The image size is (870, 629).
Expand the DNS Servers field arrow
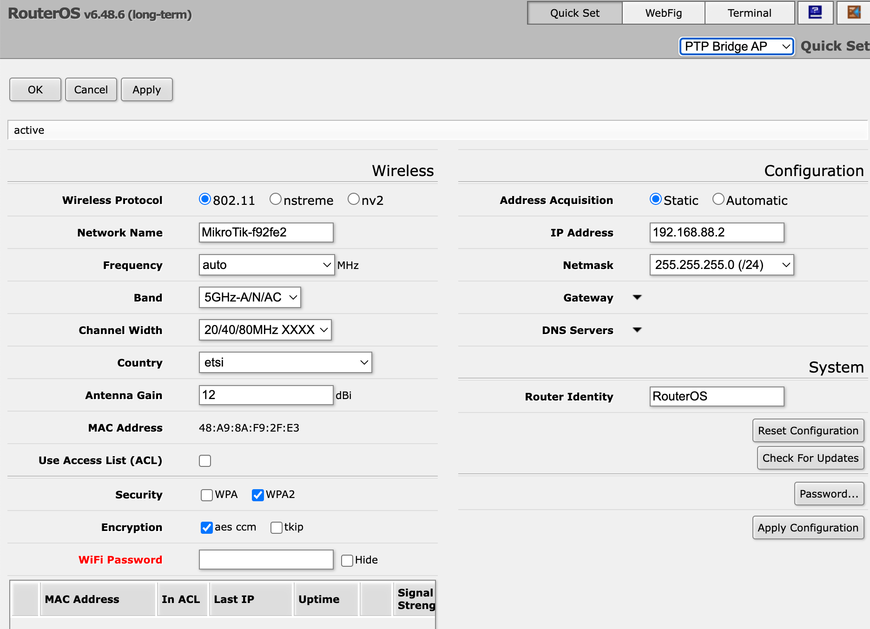(637, 330)
